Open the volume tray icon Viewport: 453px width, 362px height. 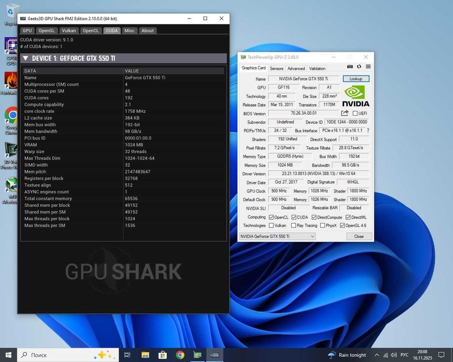point(394,355)
